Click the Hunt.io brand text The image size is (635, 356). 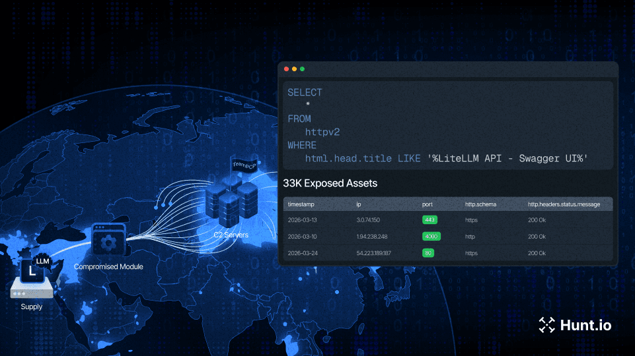[585, 325]
